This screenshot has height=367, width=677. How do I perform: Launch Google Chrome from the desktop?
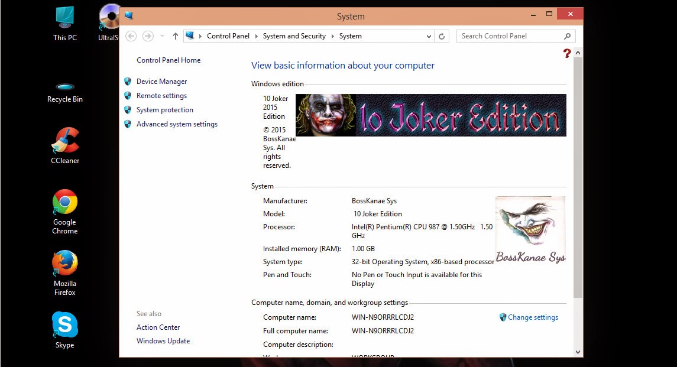point(65,212)
